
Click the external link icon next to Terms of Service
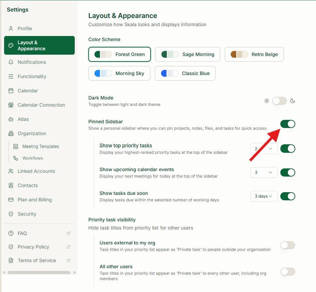(69, 260)
